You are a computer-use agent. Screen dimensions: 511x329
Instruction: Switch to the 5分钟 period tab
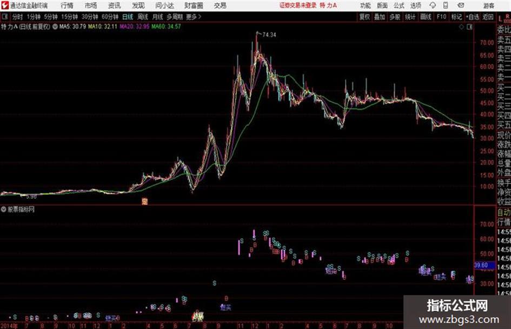click(x=51, y=17)
